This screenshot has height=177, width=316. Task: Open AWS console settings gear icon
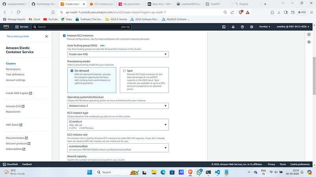(x=251, y=27)
